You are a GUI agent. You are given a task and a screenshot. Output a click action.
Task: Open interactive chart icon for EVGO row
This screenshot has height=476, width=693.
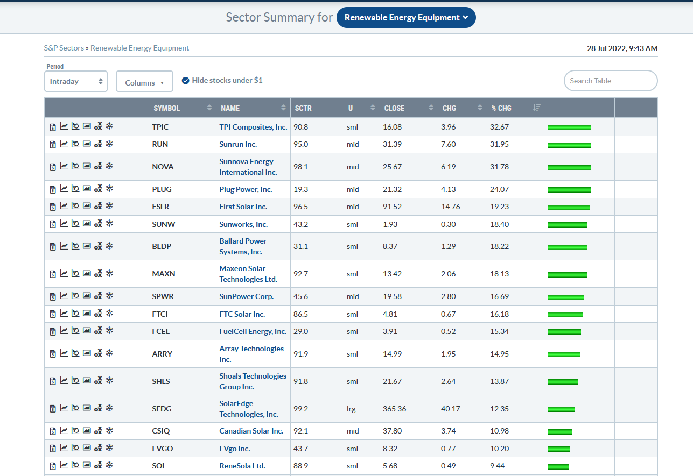pos(75,448)
